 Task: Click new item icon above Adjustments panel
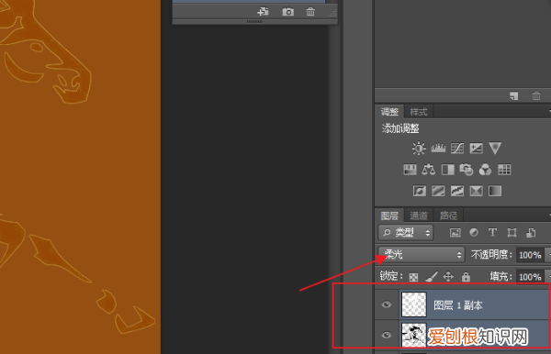click(x=513, y=95)
